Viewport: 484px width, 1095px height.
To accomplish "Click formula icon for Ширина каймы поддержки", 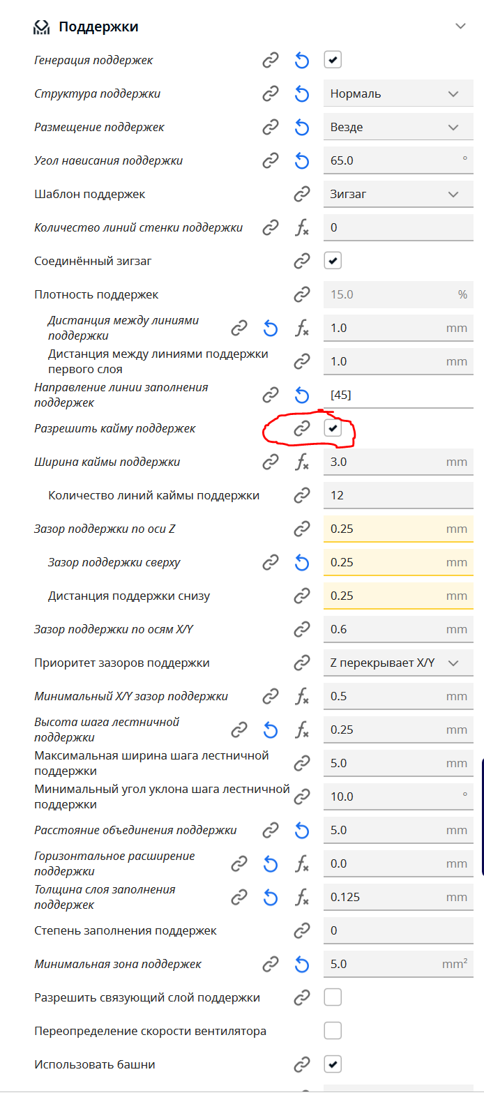I will pyautogui.click(x=302, y=462).
